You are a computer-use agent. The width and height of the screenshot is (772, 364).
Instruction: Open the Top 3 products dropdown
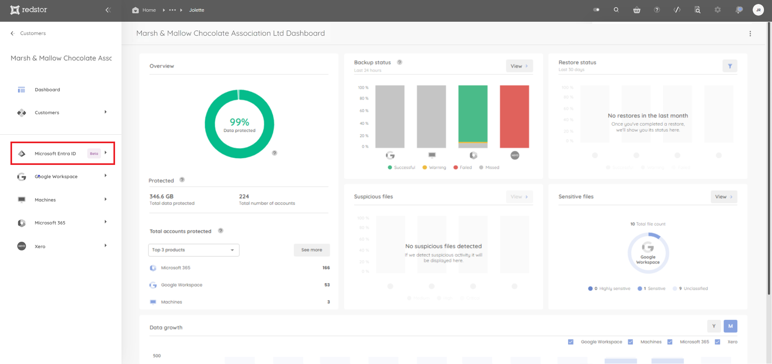pos(194,250)
